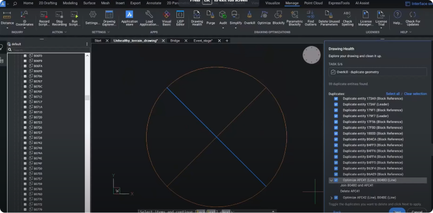Start Record Script
The image size is (433, 213).
tap(44, 15)
